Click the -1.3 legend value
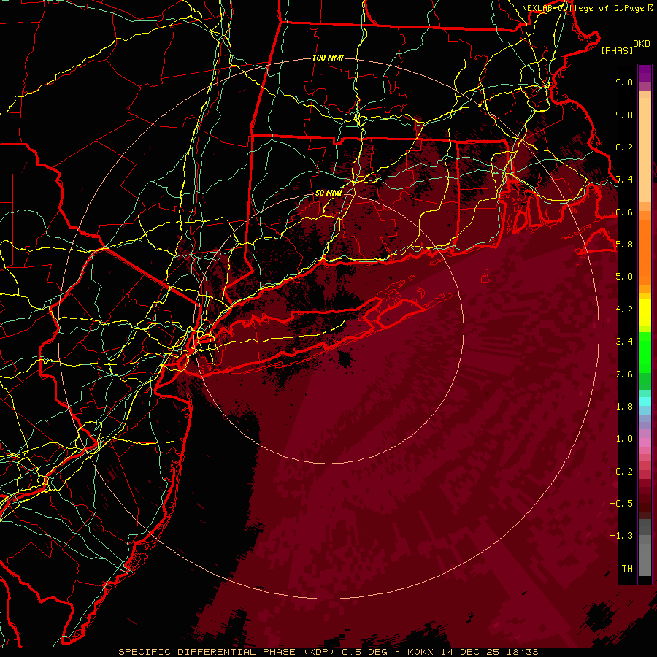 point(621,536)
